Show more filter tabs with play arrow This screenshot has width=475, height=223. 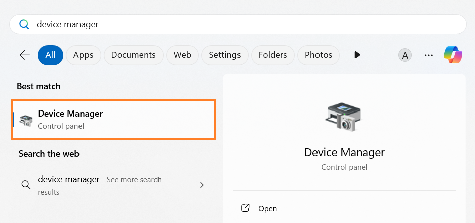point(357,55)
